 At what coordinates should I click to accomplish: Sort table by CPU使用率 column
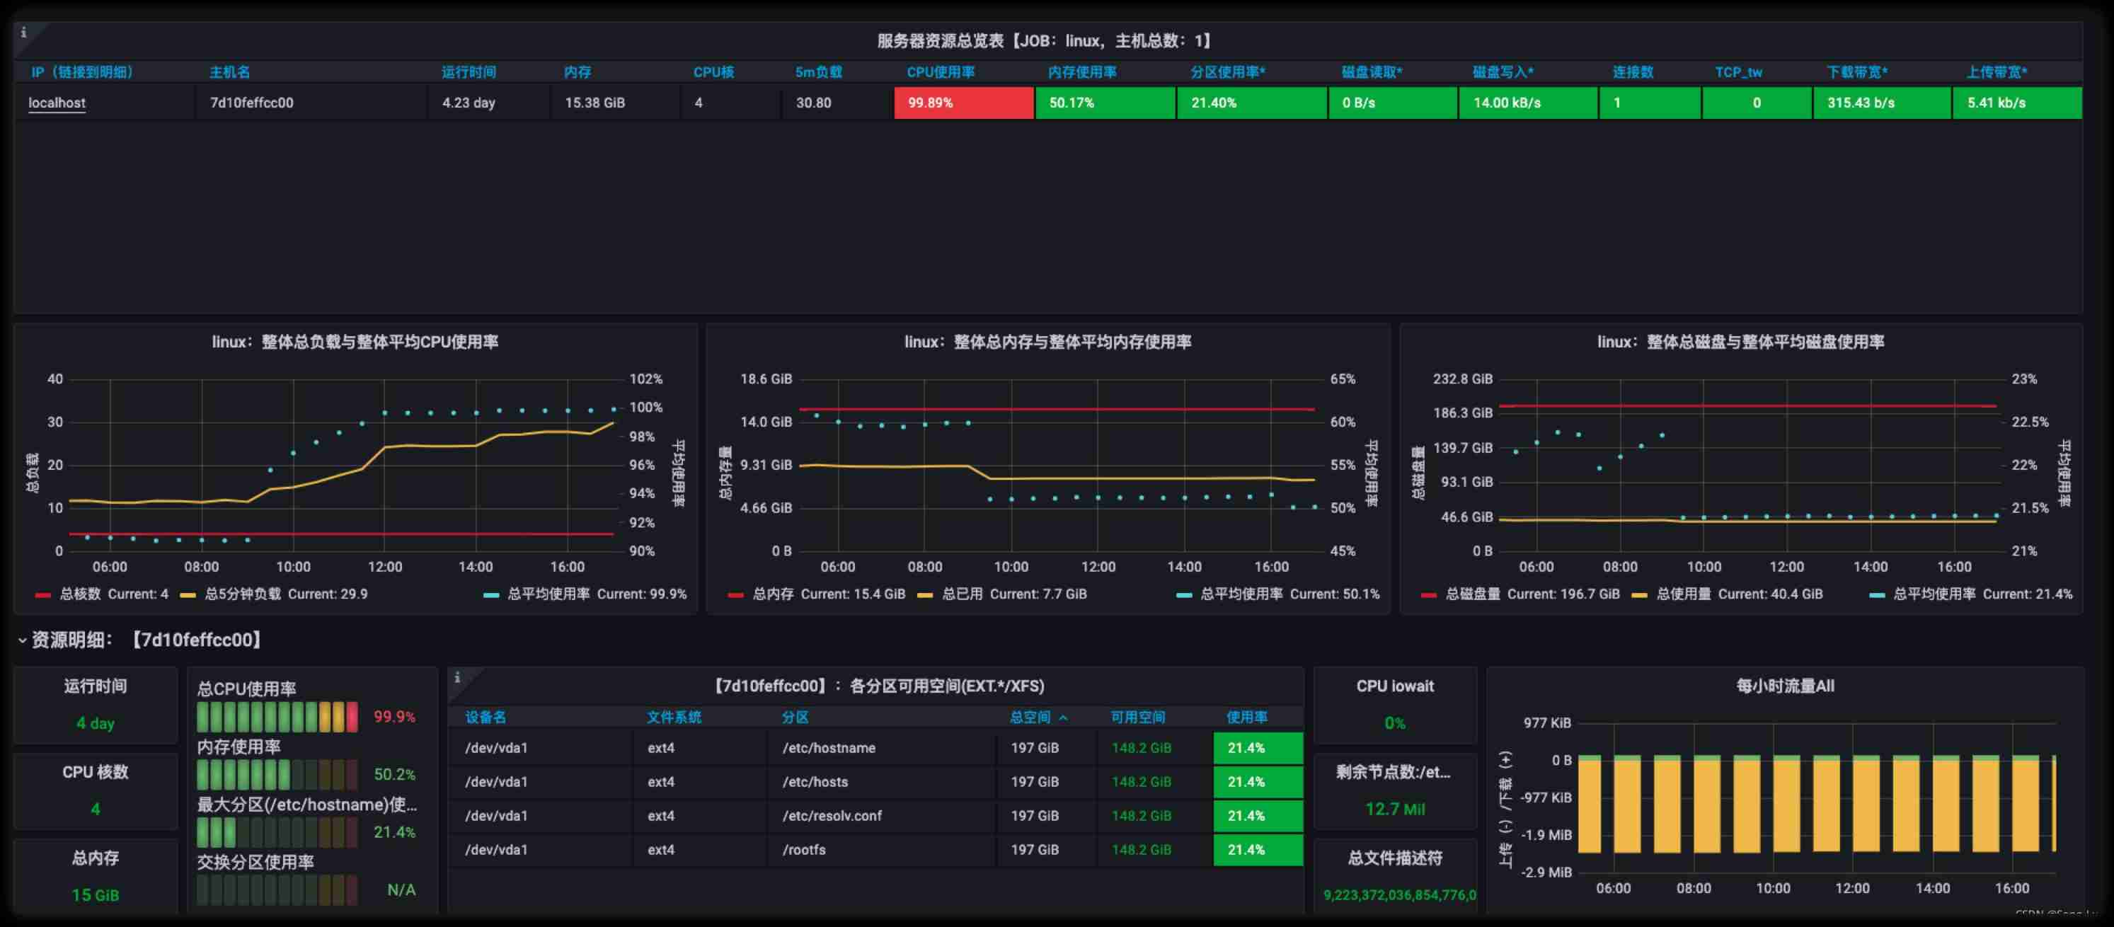941,72
